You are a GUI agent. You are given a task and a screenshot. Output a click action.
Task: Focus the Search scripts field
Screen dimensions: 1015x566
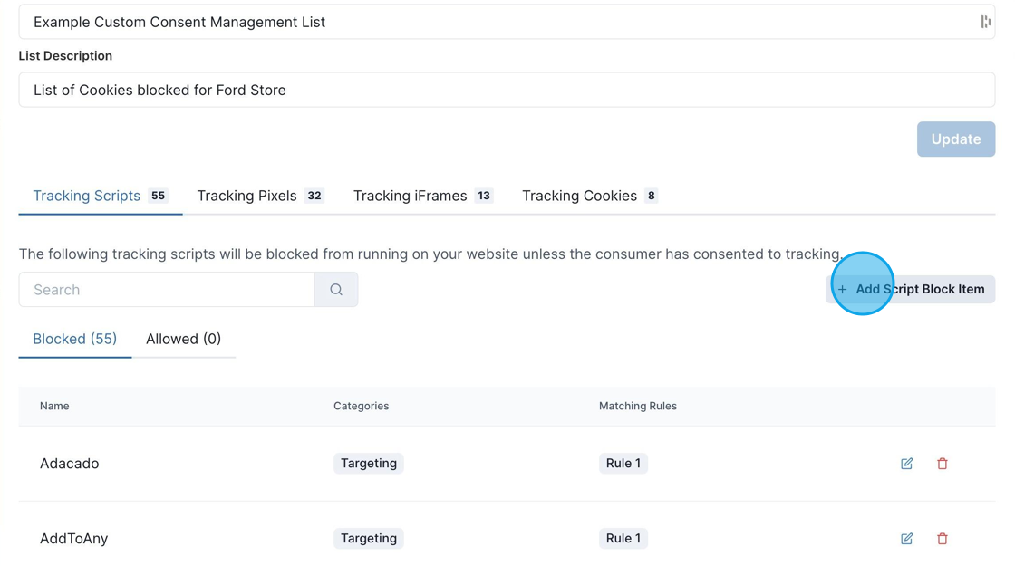pyautogui.click(x=167, y=290)
